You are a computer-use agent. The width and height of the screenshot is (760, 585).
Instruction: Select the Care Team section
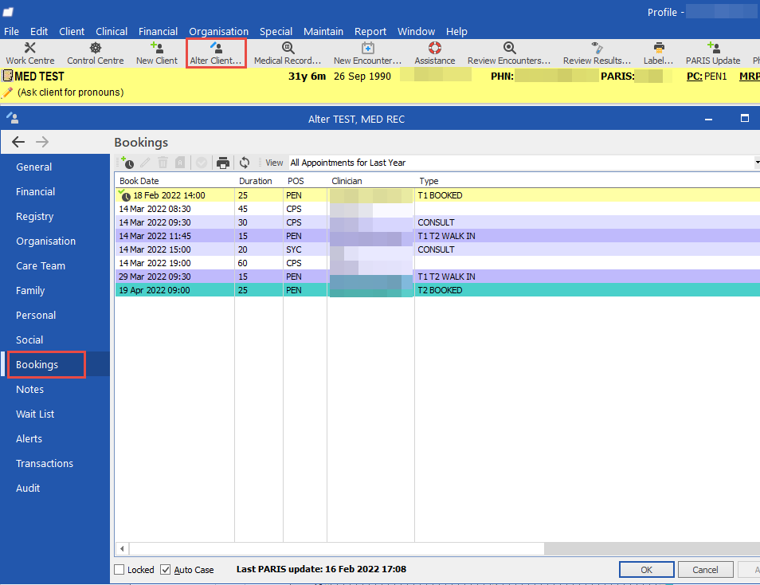[x=39, y=265]
